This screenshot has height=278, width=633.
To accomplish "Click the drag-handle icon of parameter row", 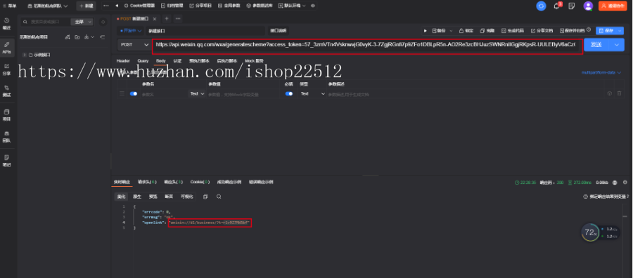I will pyautogui.click(x=122, y=93).
